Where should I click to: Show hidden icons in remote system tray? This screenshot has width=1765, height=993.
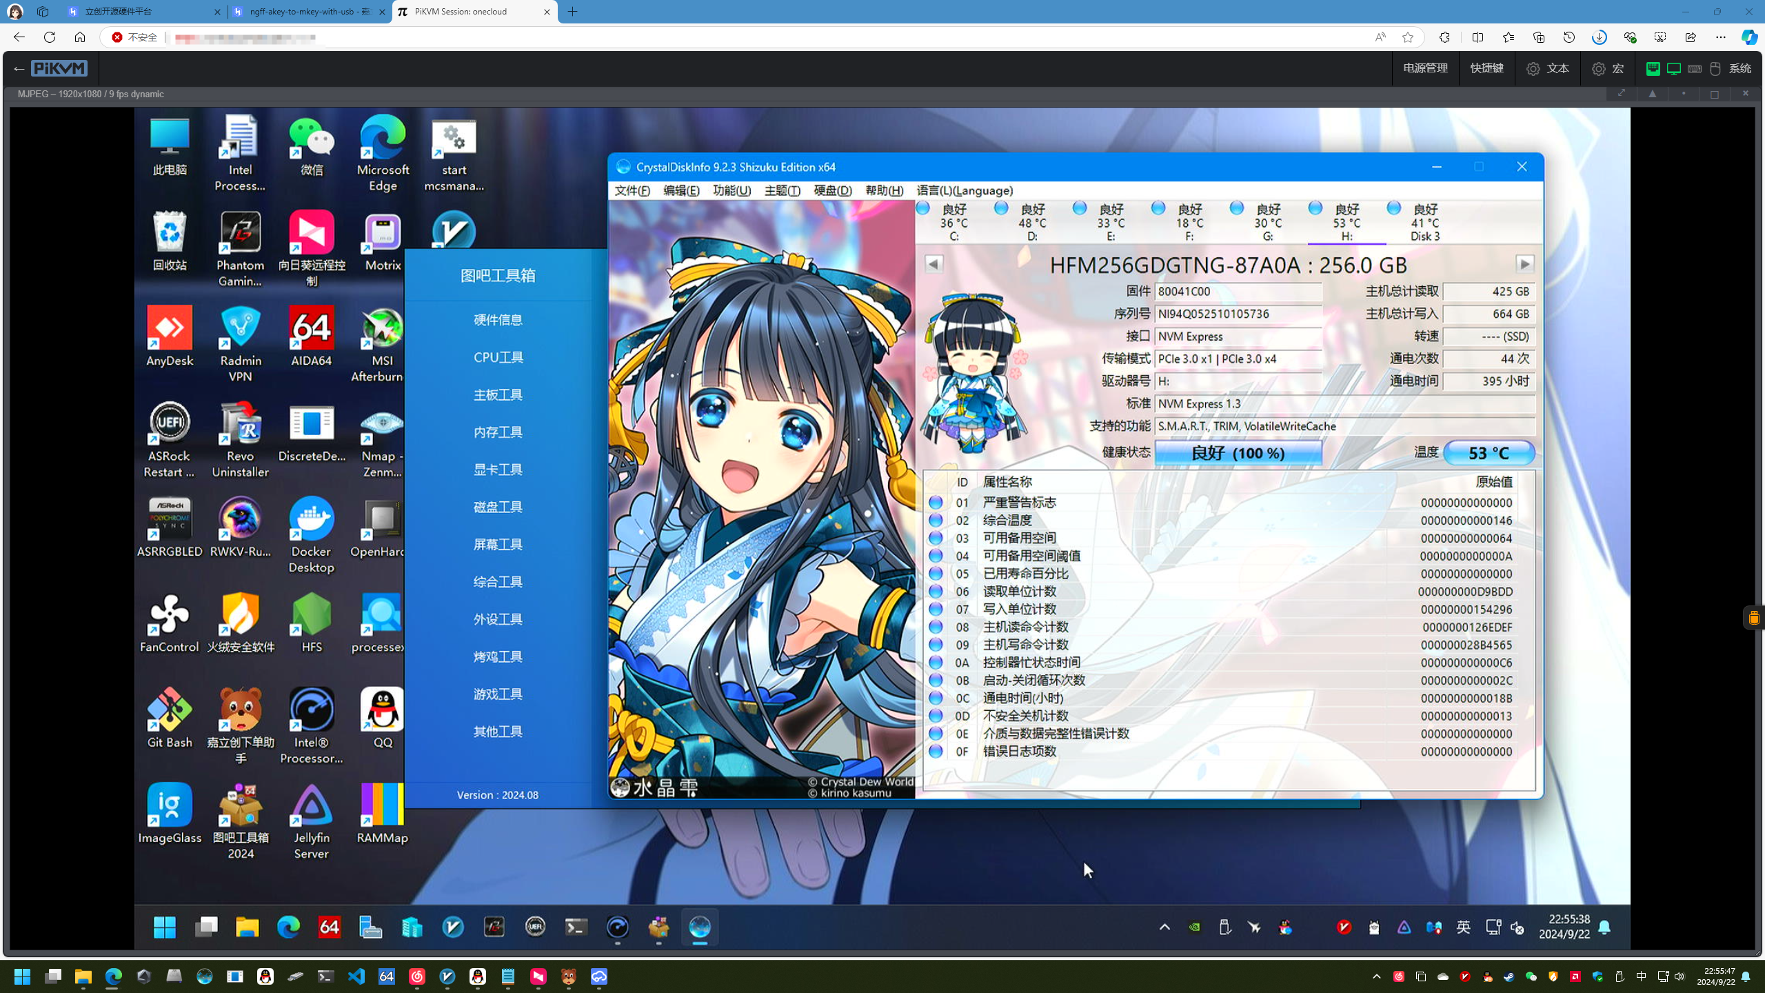(1164, 927)
